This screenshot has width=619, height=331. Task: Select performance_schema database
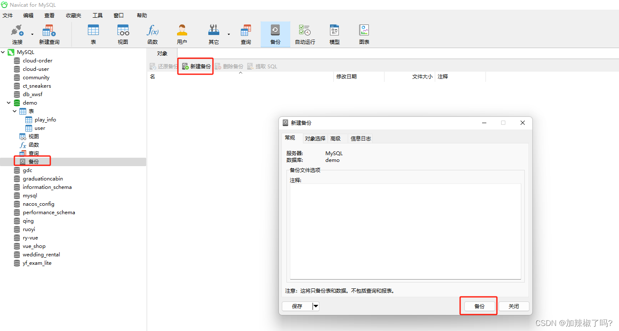[x=49, y=212]
